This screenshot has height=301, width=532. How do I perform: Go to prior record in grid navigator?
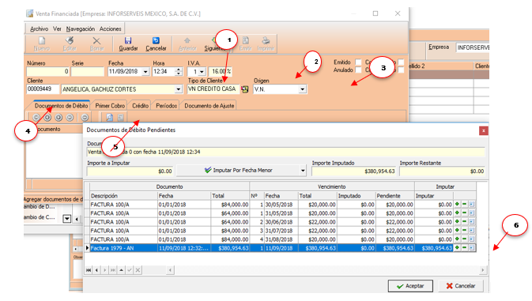tap(96, 270)
